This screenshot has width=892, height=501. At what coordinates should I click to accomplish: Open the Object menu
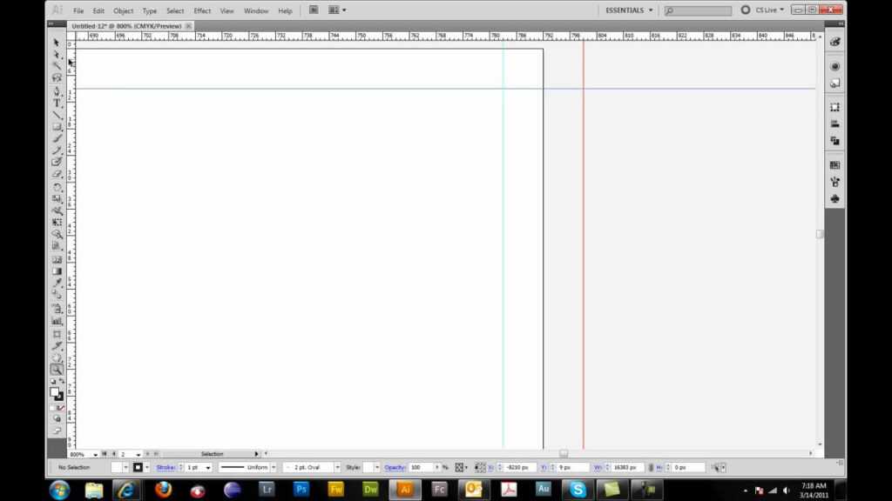(124, 10)
